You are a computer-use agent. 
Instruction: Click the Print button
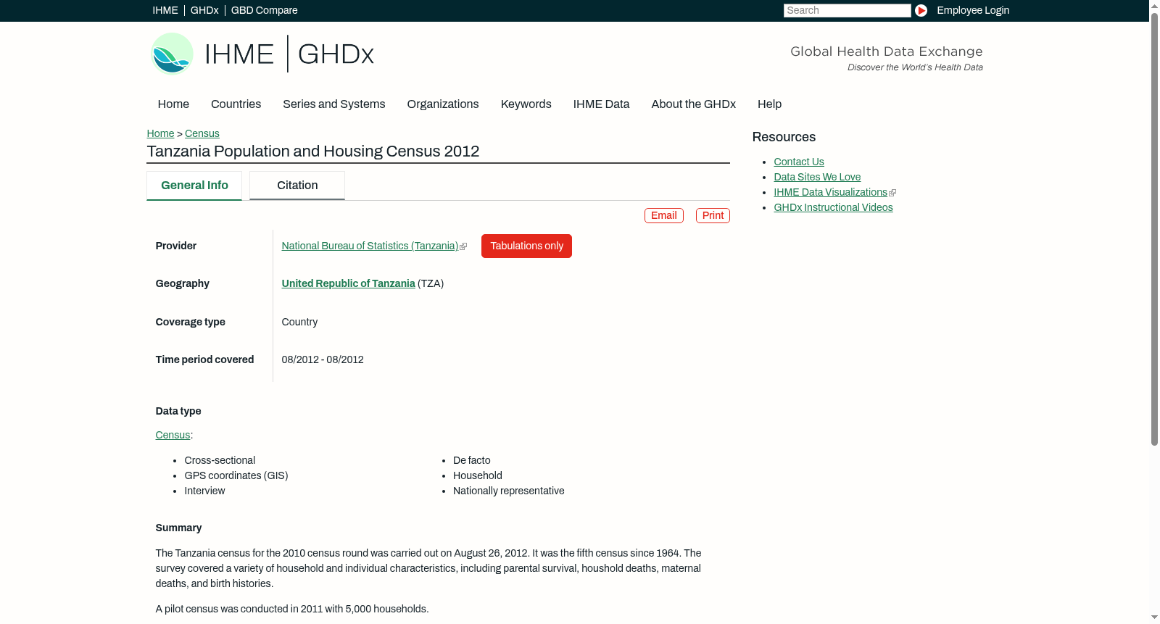point(713,215)
